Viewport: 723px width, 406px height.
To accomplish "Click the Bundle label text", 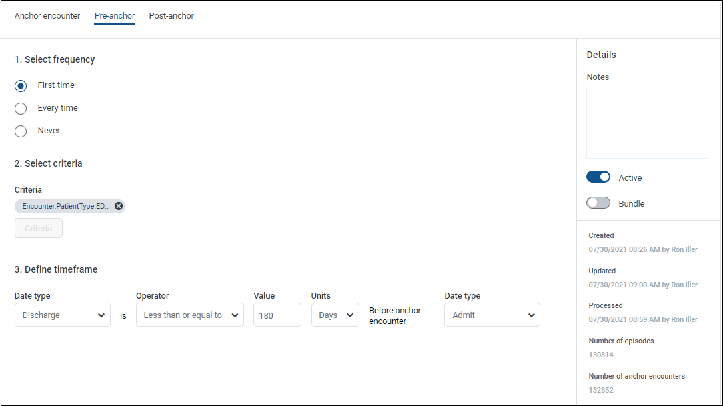I will 632,204.
